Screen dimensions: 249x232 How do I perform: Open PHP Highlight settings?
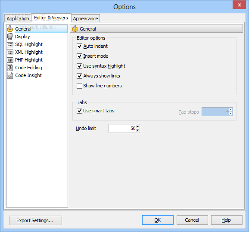(x=29, y=60)
